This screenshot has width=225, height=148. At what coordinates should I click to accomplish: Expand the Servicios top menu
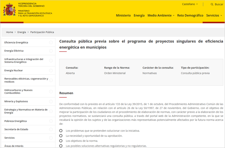click(214, 15)
